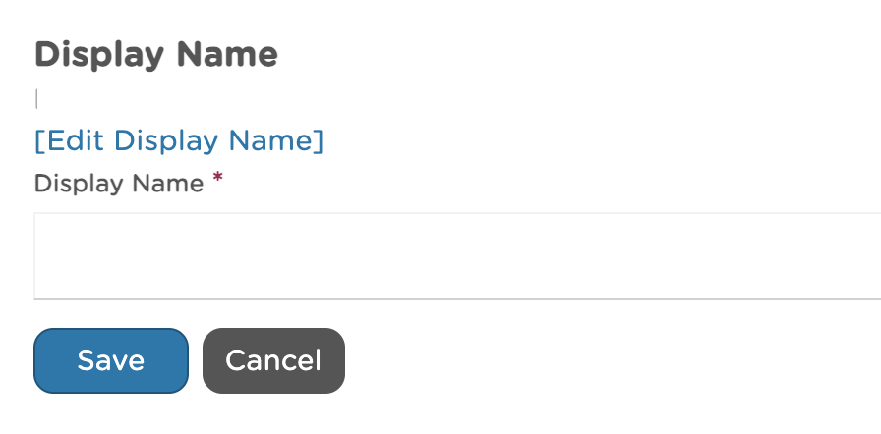Click the red required asterisk
Viewport: 881px width, 434px height.
(x=217, y=182)
